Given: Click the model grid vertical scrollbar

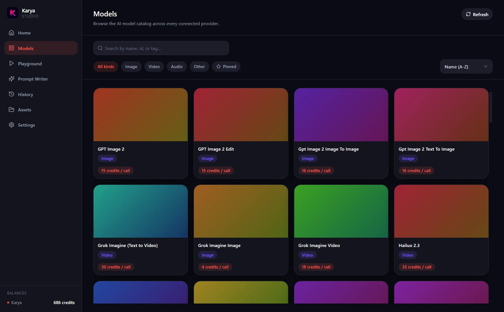Looking at the screenshot, I should [491, 107].
